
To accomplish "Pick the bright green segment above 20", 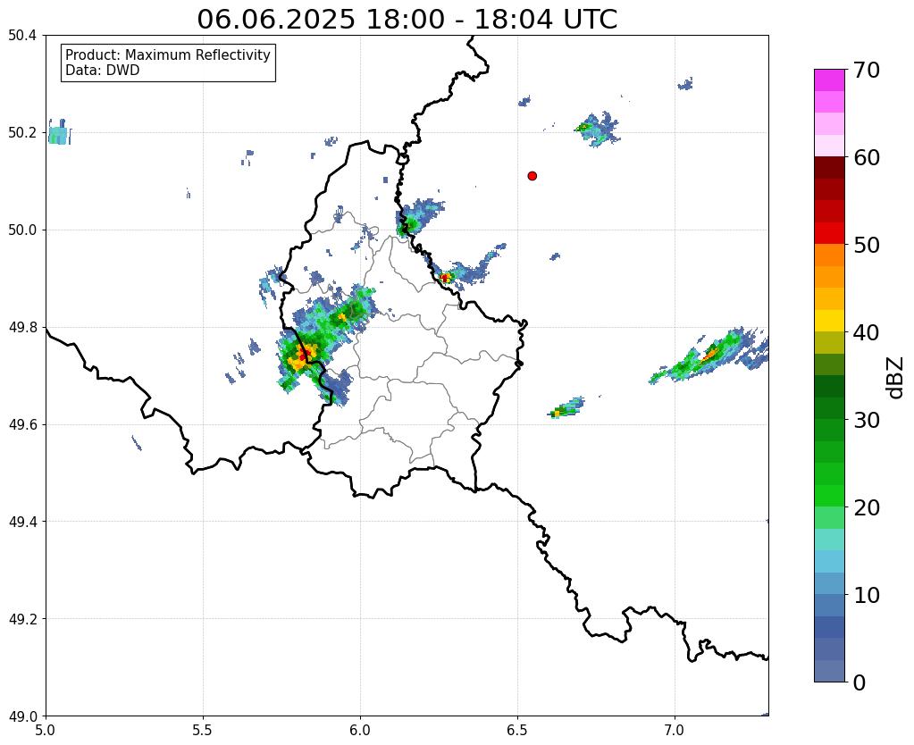I will (829, 496).
